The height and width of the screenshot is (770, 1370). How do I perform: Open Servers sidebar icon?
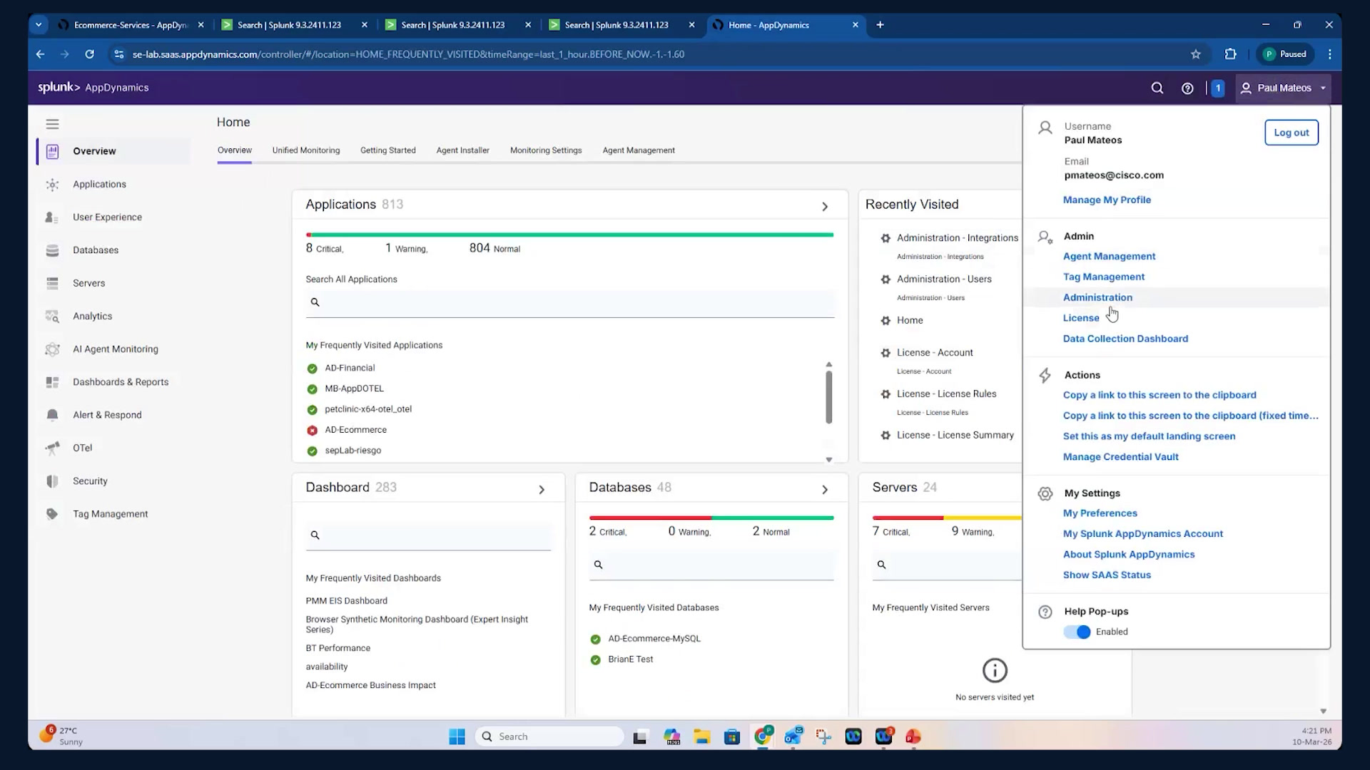(52, 284)
